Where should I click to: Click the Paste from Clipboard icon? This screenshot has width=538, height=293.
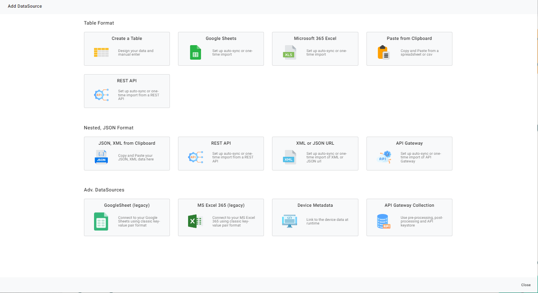[x=383, y=52]
